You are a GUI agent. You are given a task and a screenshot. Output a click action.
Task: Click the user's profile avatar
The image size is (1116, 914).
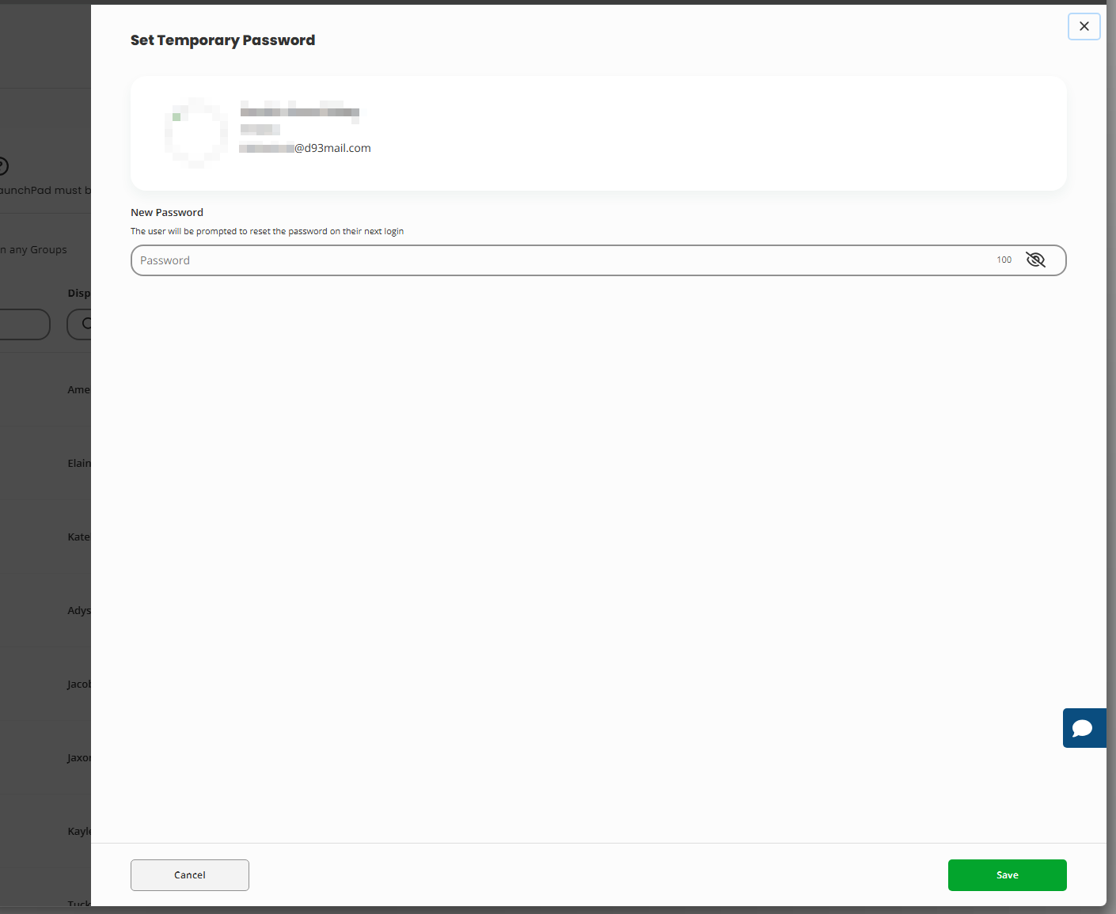[196, 133]
